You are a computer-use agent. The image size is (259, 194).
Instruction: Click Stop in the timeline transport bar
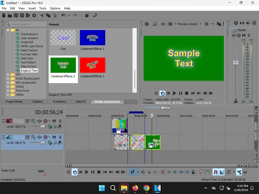99,172
